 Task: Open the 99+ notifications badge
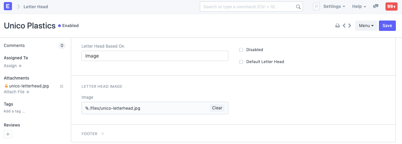click(391, 7)
